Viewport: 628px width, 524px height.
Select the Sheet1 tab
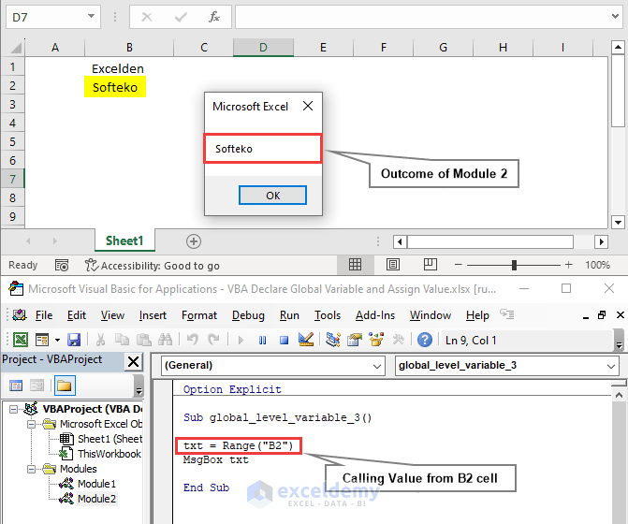(x=124, y=240)
